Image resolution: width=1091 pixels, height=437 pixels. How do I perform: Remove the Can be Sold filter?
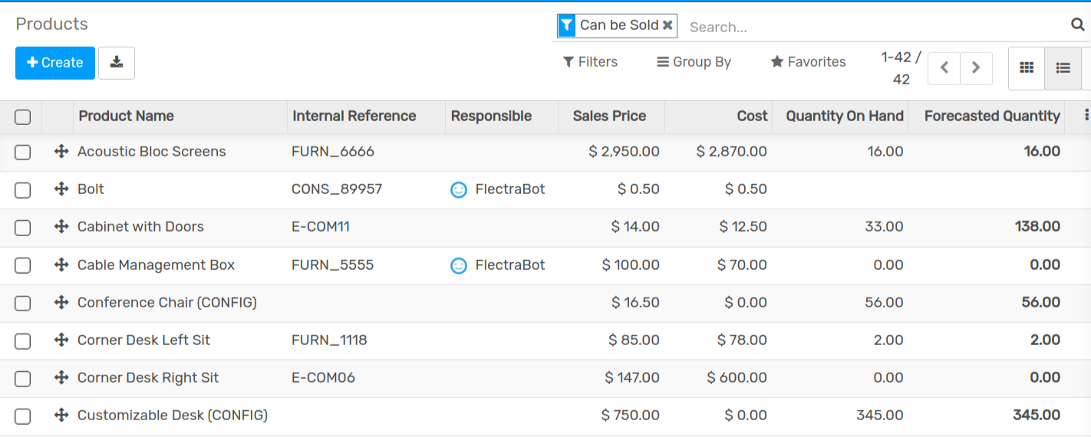(667, 25)
